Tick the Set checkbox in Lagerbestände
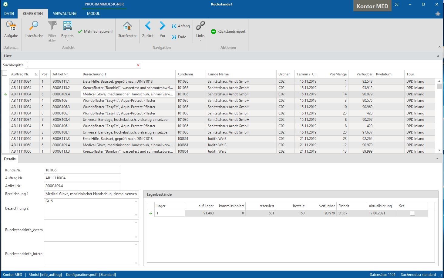This screenshot has height=278, width=444. click(412, 213)
